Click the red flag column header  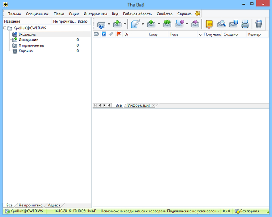(x=118, y=34)
